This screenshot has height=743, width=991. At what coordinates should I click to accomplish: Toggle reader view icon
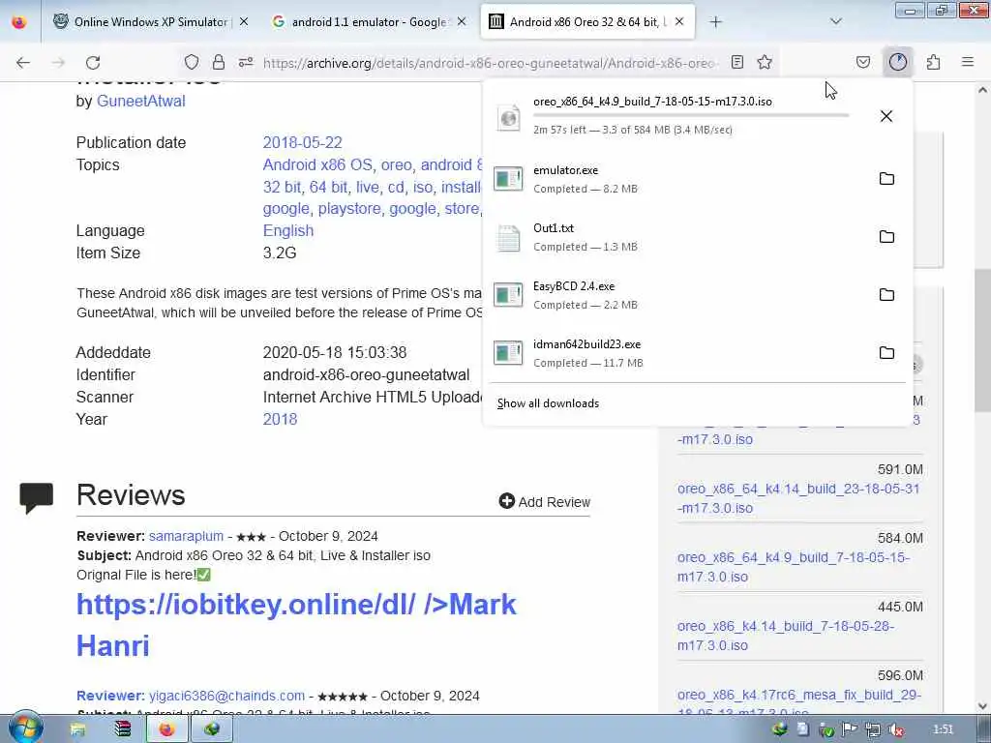point(736,62)
